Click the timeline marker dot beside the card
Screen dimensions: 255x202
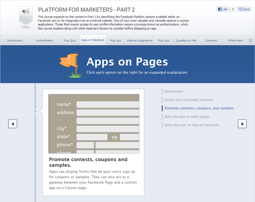(35, 111)
